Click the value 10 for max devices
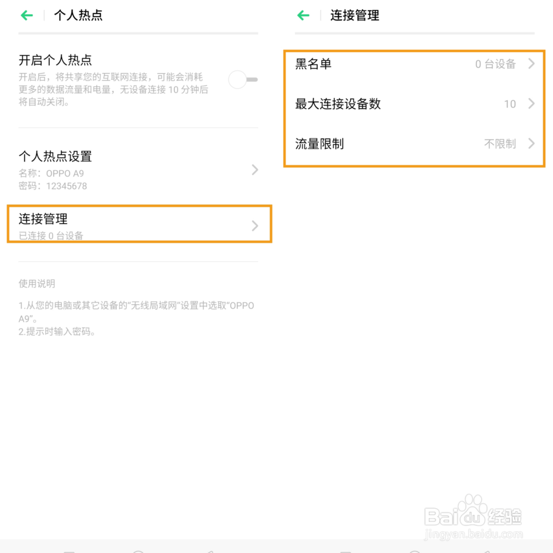The height and width of the screenshot is (553, 553). pyautogui.click(x=510, y=104)
